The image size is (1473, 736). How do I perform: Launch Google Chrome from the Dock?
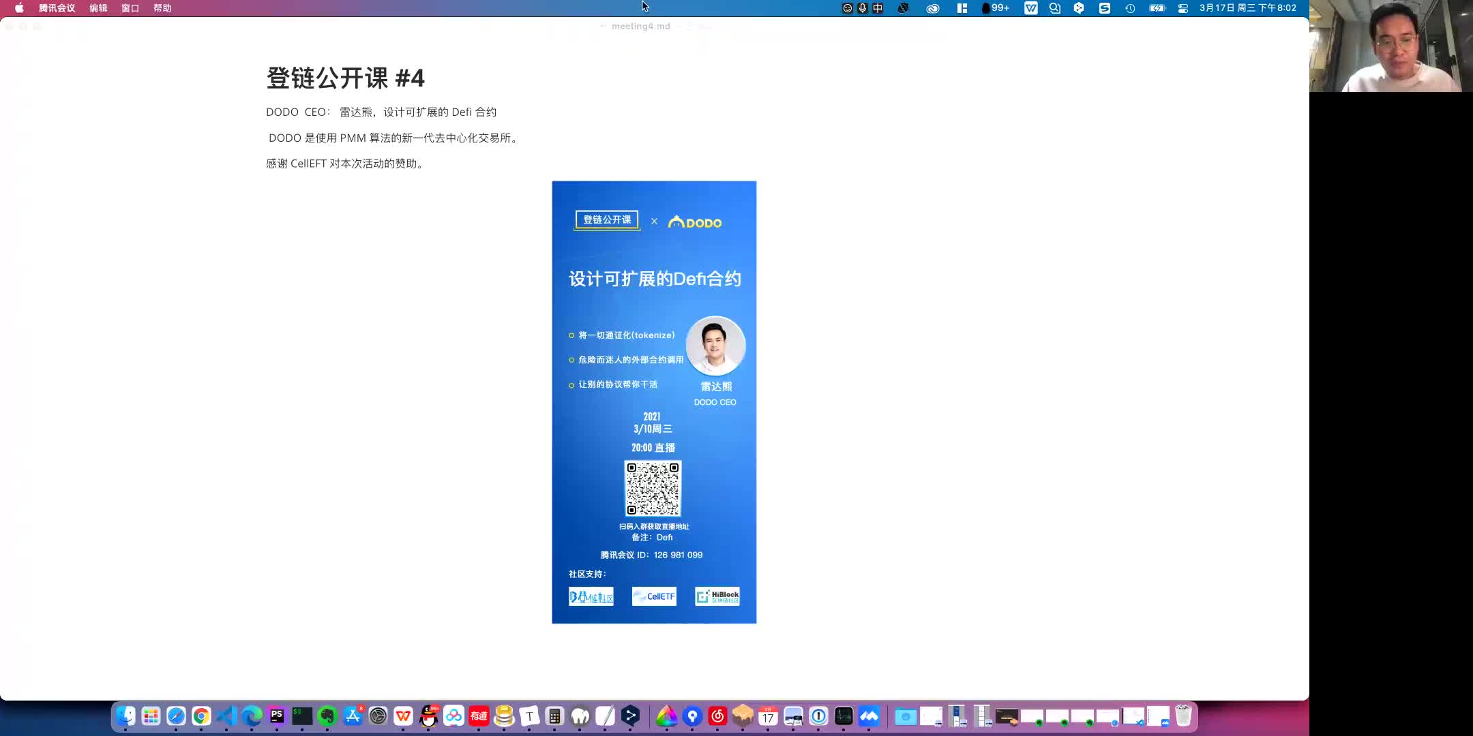coord(201,716)
